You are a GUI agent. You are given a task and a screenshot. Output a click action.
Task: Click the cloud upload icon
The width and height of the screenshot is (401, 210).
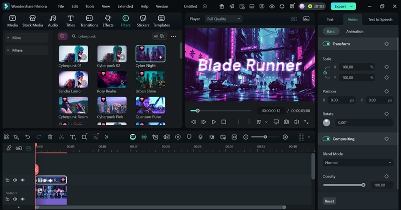(x=272, y=6)
